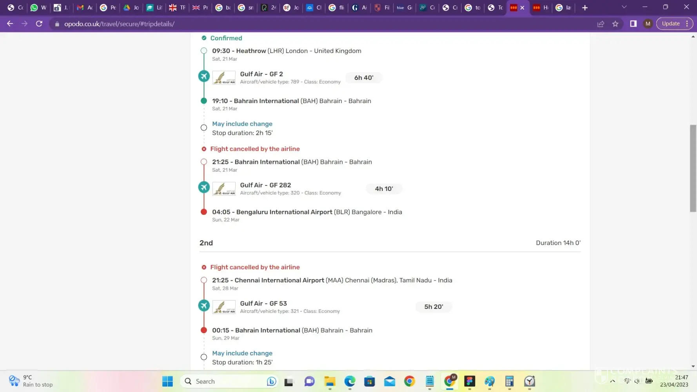697x392 pixels.
Task: Open Chrome menu via three-dot icon
Action: [x=687, y=24]
